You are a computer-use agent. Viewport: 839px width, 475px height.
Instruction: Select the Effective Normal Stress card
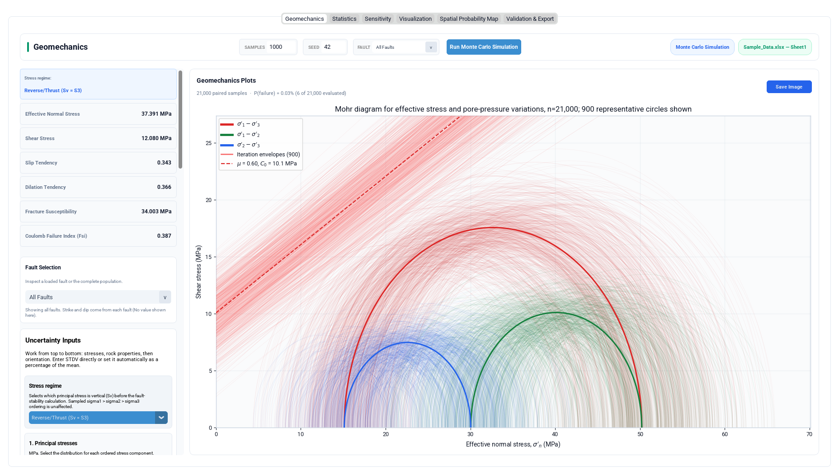98,114
